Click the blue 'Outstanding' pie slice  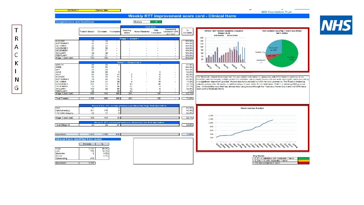pos(275,47)
